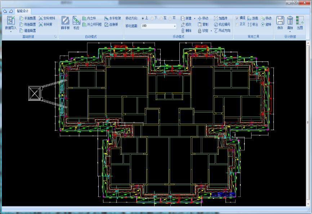Open the 材料库 material library
The height and width of the screenshot is (214, 312).
[45, 24]
